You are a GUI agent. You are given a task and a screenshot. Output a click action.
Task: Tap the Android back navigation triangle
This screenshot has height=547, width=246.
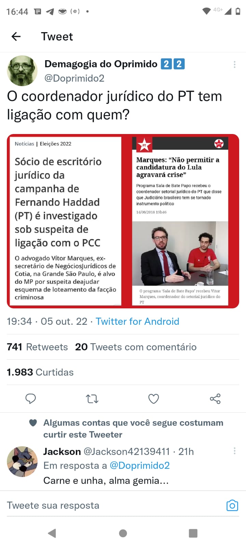[52, 533]
